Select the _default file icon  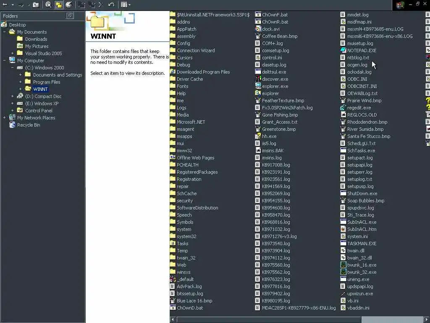point(173,279)
